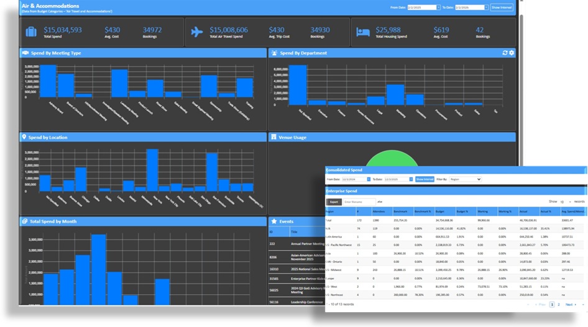Click the bed Housing Spend icon

(x=364, y=32)
